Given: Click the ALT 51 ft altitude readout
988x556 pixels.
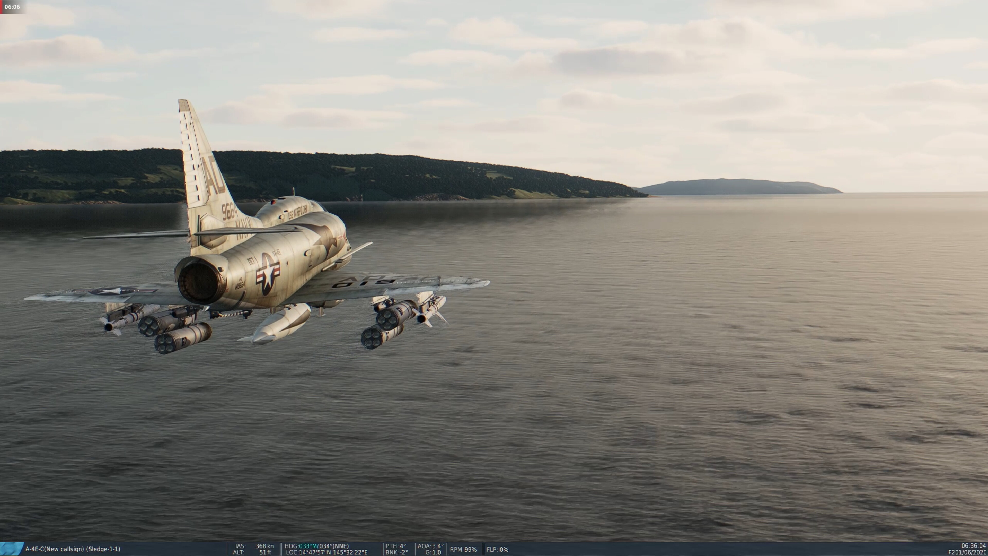Looking at the screenshot, I should tap(252, 553).
